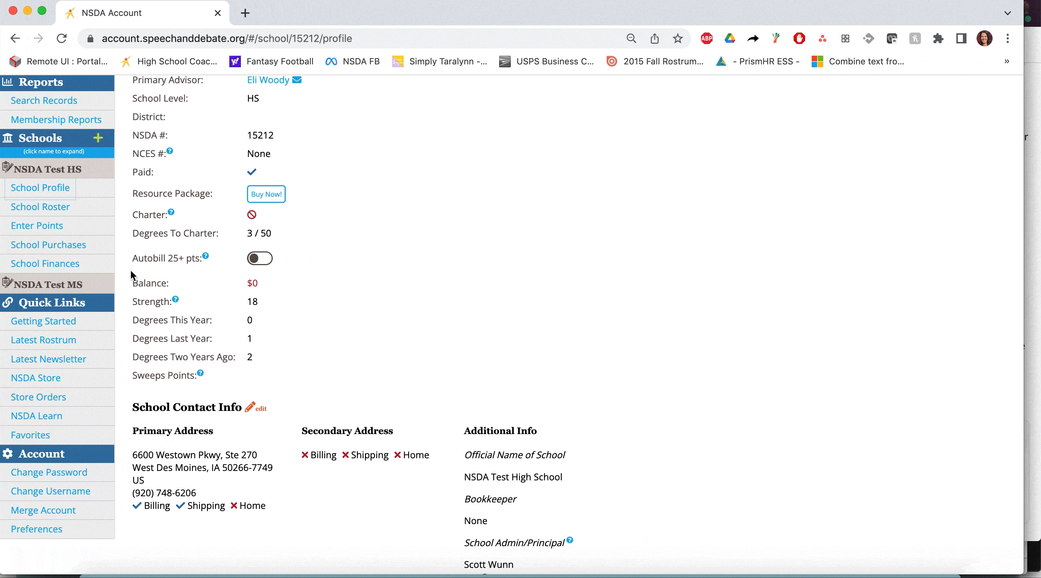The height and width of the screenshot is (578, 1041).
Task: Click the Account sidebar header
Action: pos(57,454)
